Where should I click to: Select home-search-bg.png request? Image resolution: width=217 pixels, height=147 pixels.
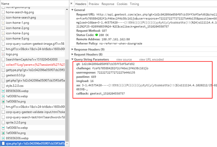point(33,12)
